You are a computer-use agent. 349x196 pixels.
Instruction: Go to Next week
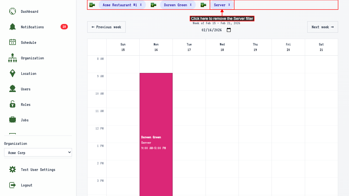tap(323, 27)
